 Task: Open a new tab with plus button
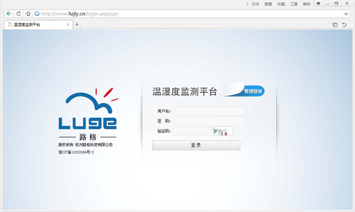coord(77,24)
